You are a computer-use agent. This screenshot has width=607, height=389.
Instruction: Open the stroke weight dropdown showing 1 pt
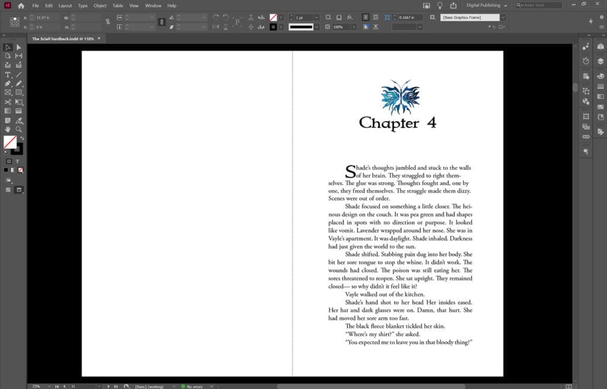317,17
